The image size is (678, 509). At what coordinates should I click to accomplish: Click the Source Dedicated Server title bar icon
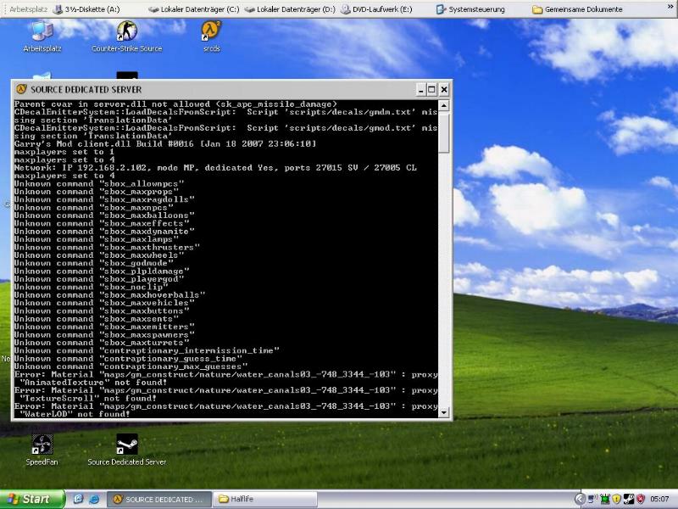coord(21,89)
